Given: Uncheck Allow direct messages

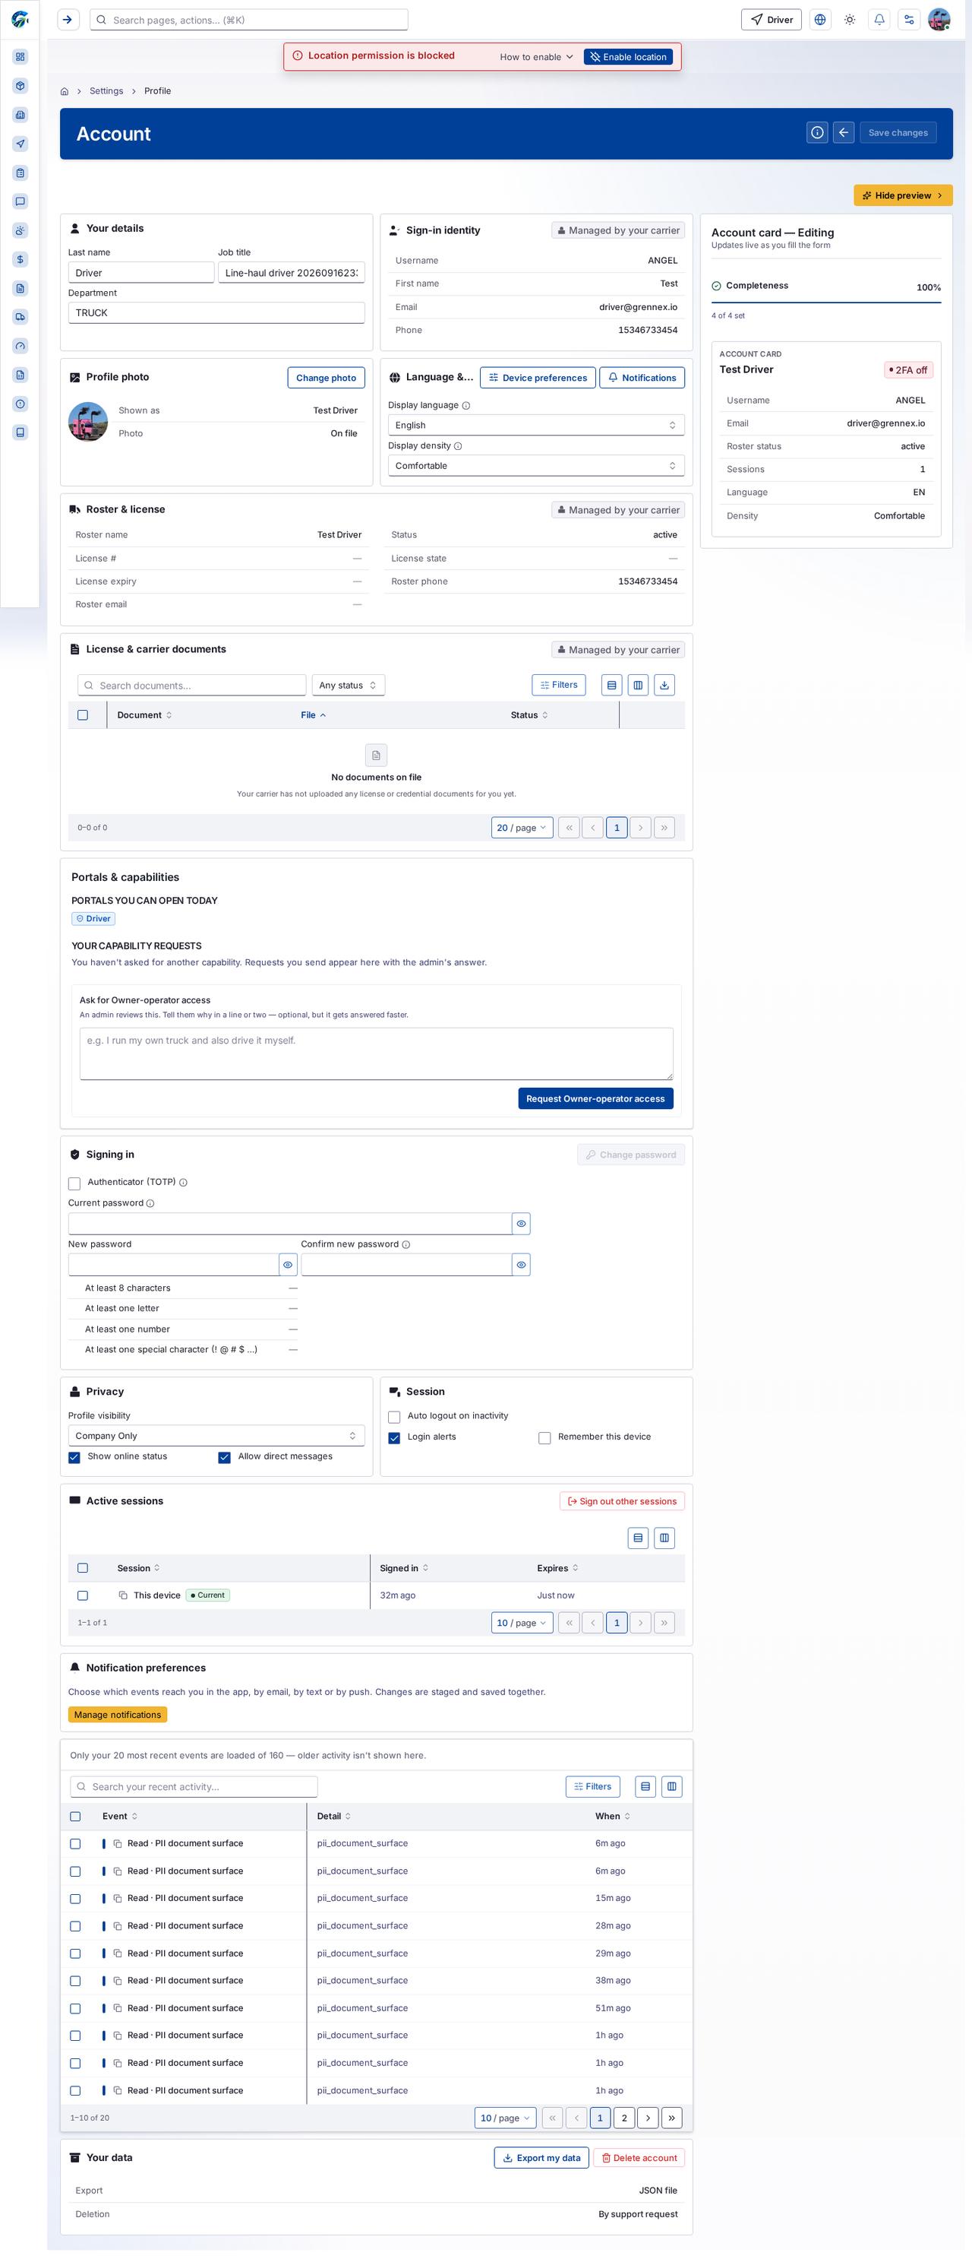Looking at the screenshot, I should click(224, 1456).
